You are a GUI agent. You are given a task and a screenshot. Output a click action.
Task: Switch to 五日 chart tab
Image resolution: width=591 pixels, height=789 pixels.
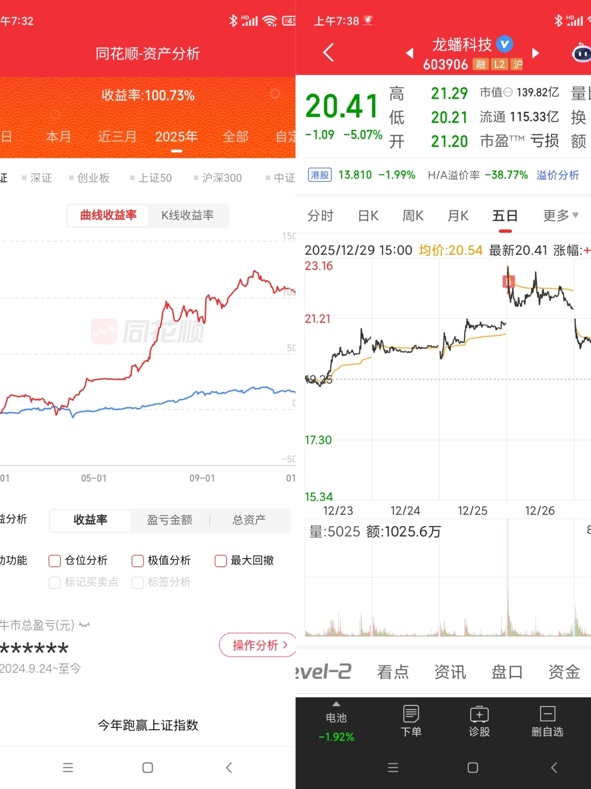click(x=505, y=216)
